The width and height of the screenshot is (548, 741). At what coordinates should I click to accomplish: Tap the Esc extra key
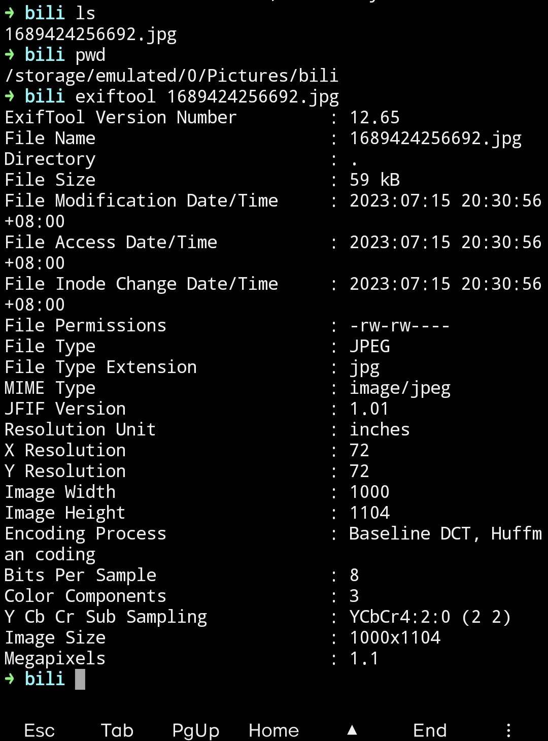(x=39, y=730)
